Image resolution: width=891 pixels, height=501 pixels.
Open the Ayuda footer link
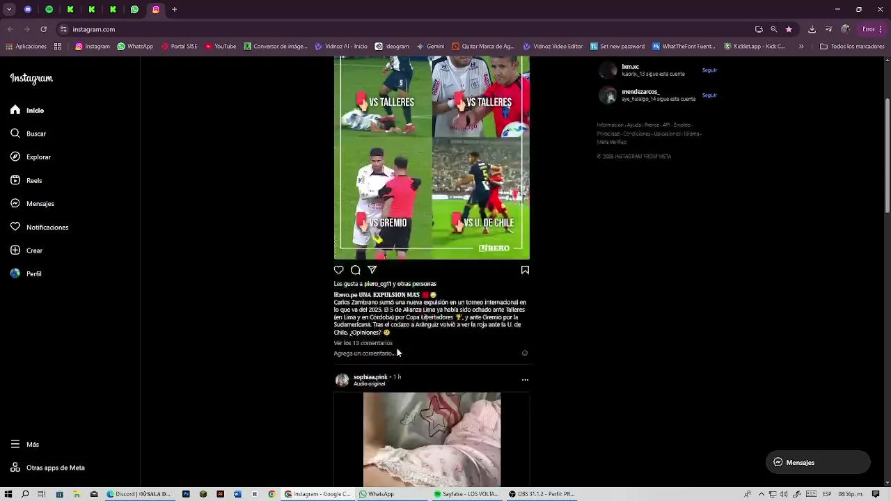click(634, 125)
